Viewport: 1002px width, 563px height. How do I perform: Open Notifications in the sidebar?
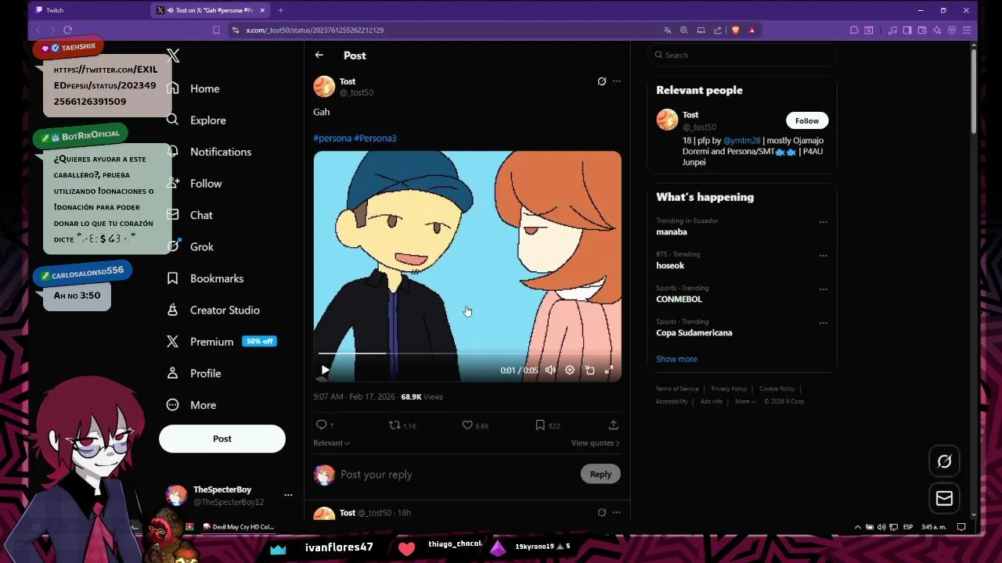208,152
